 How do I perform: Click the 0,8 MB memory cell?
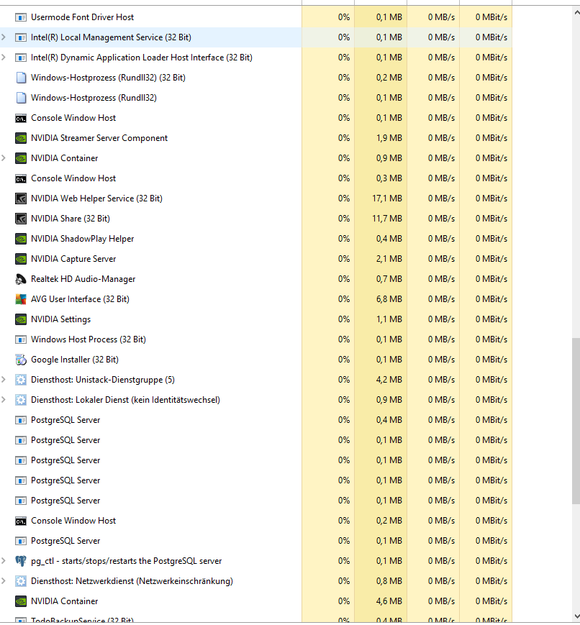point(381,581)
